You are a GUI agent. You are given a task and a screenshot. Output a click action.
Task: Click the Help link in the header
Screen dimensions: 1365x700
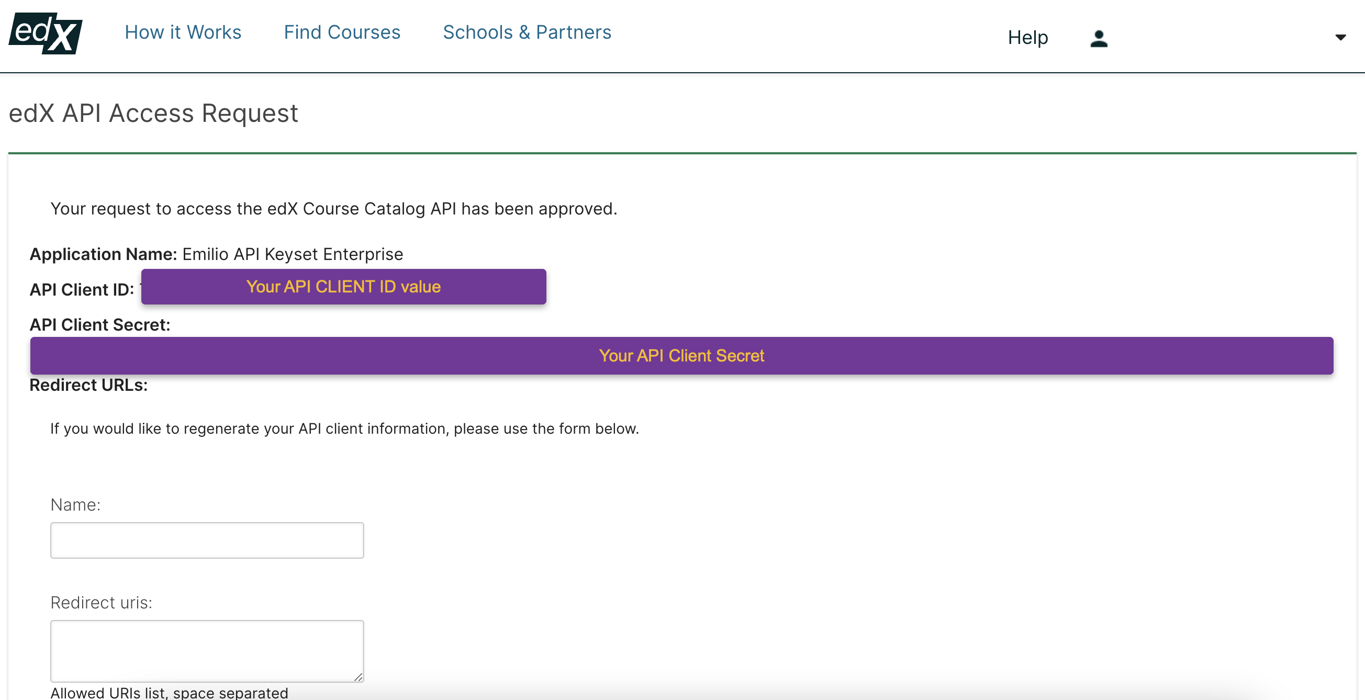click(1027, 37)
